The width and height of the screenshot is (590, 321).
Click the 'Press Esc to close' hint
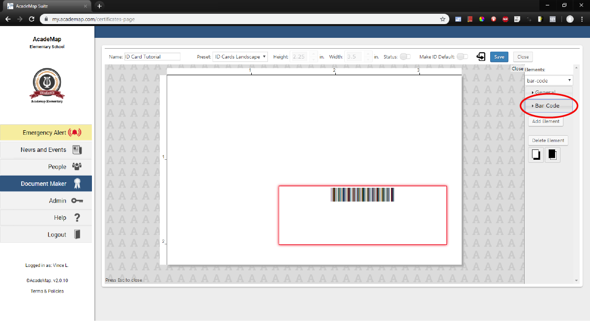click(x=124, y=280)
